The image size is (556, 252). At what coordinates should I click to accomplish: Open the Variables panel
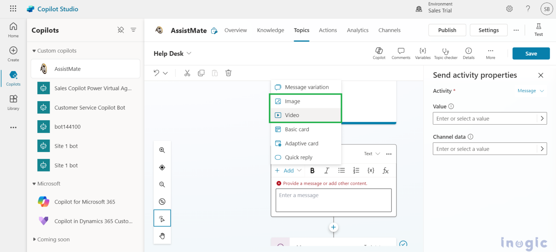pos(422,53)
